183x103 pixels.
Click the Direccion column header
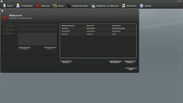click(x=90, y=25)
